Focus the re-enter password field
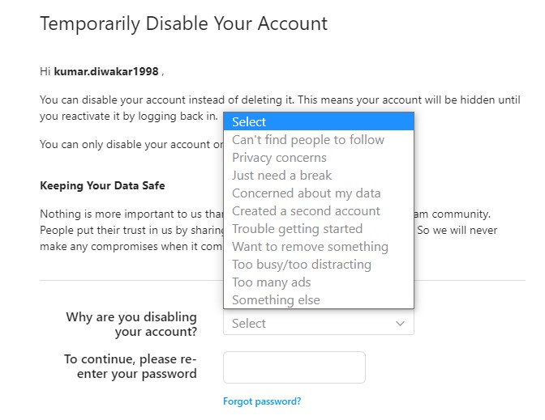 [294, 367]
